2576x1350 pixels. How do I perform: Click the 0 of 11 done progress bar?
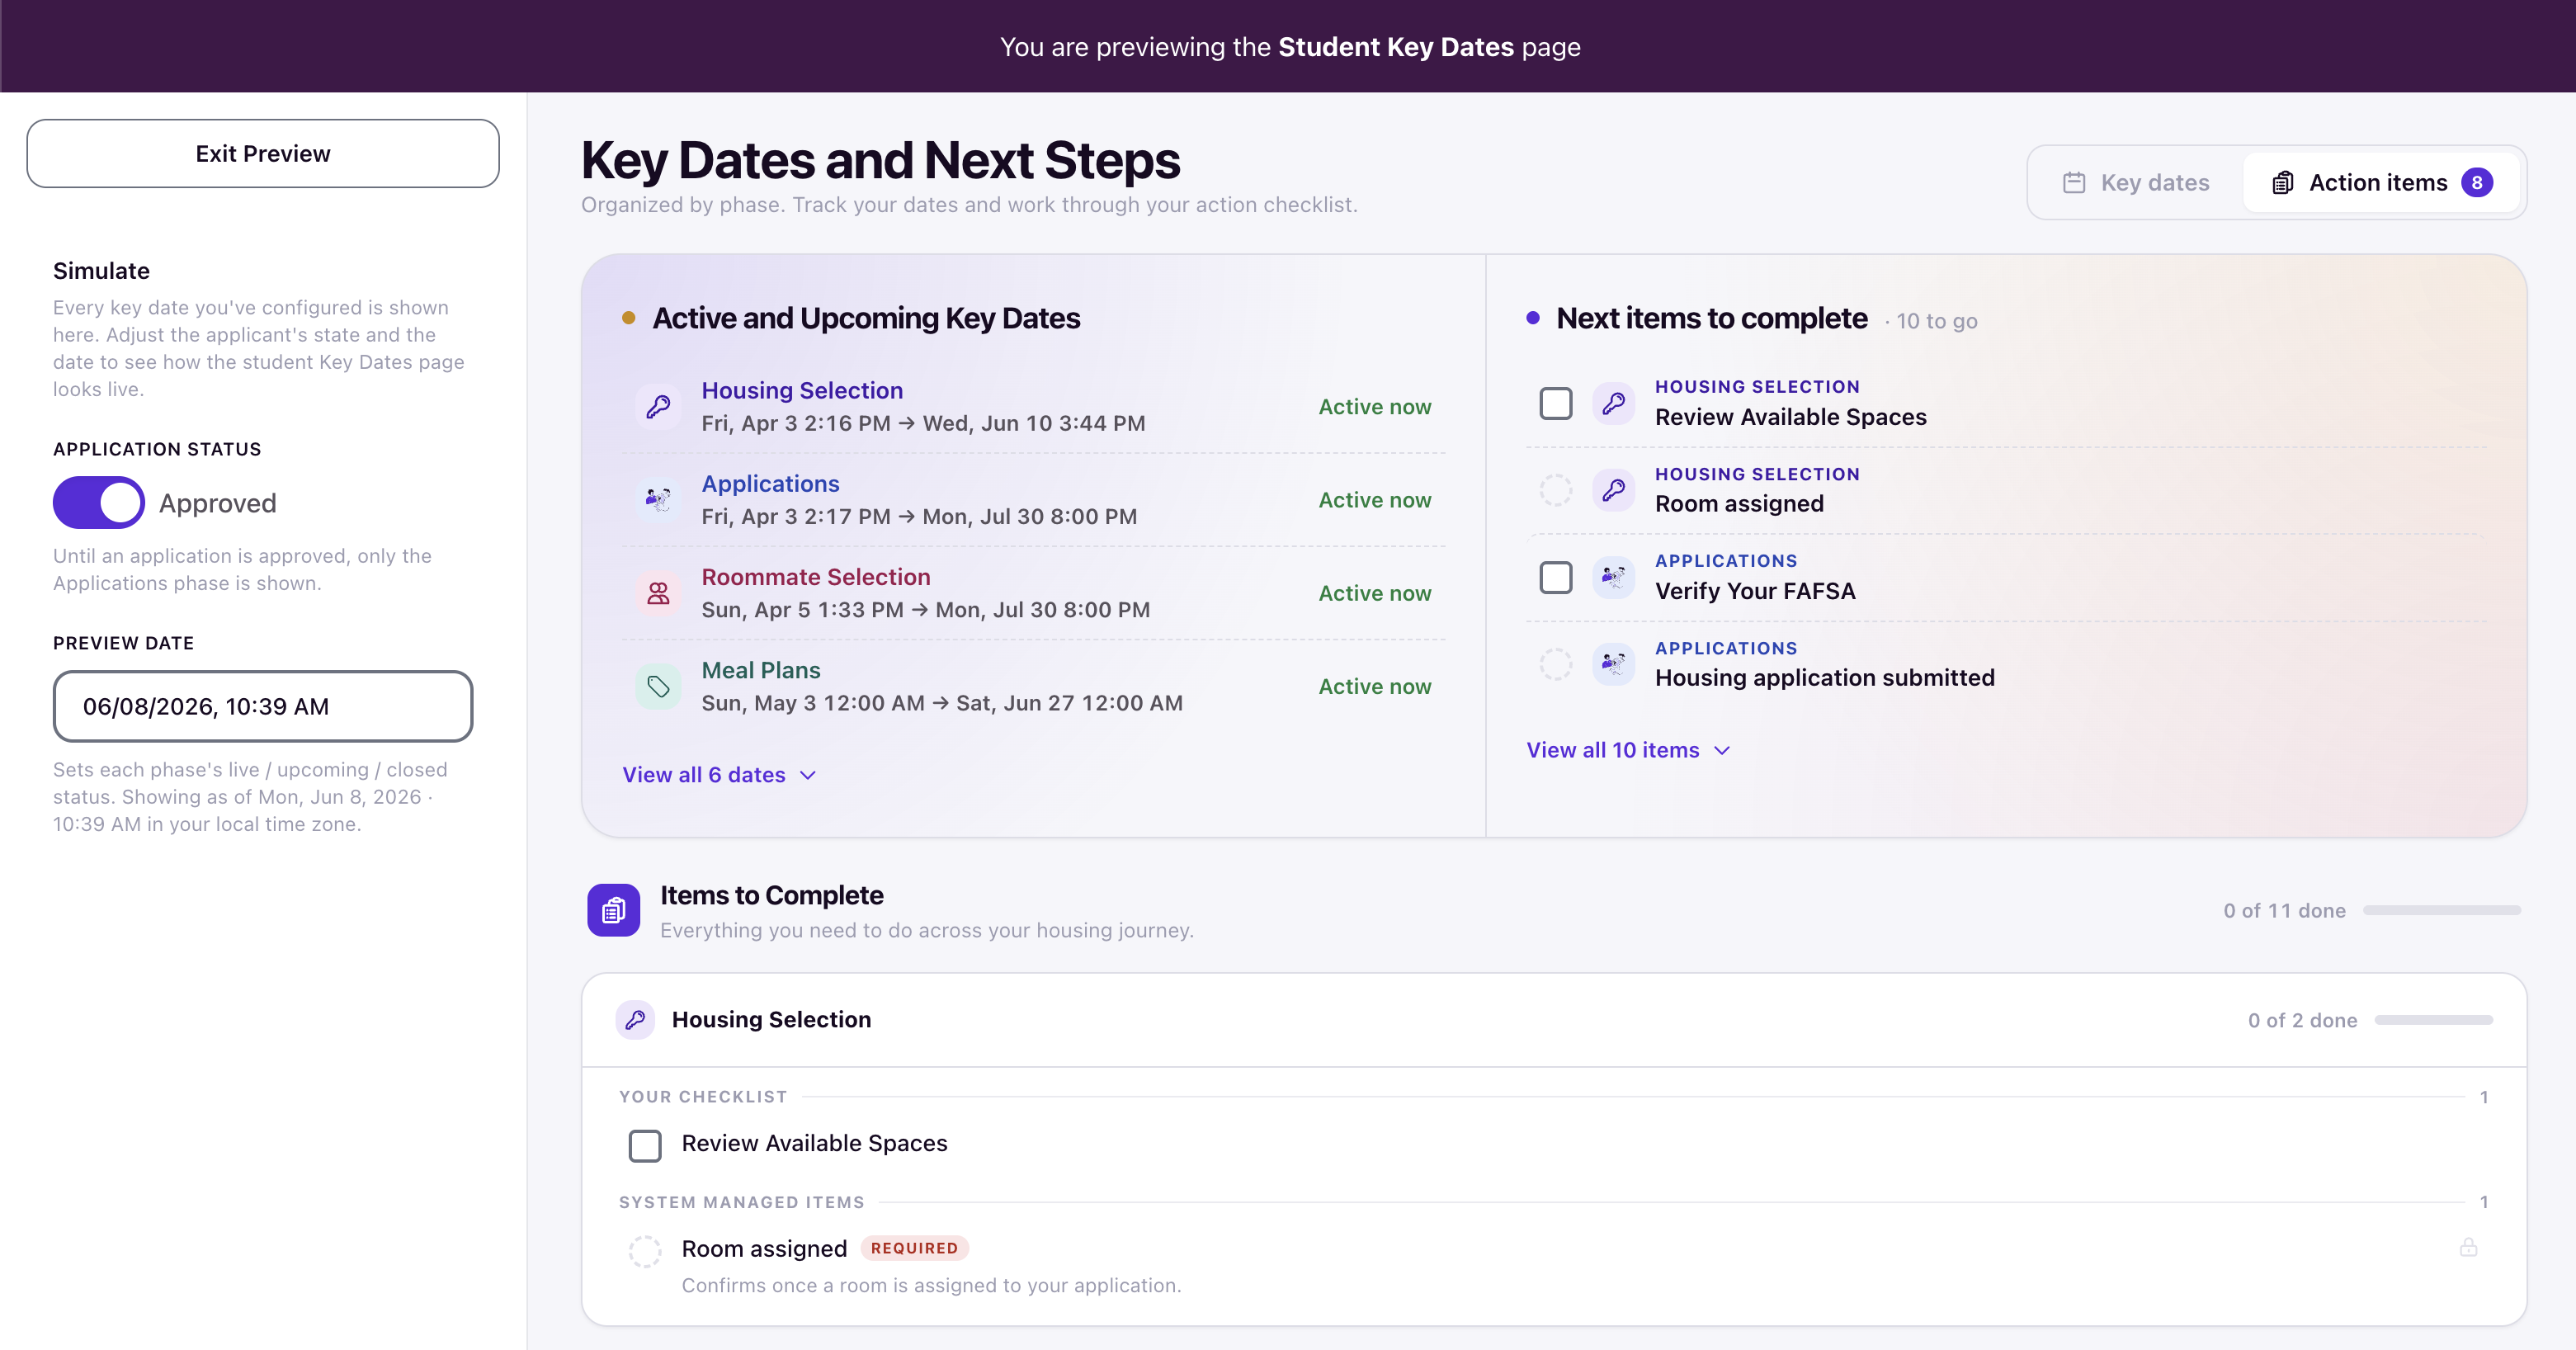(x=2441, y=911)
